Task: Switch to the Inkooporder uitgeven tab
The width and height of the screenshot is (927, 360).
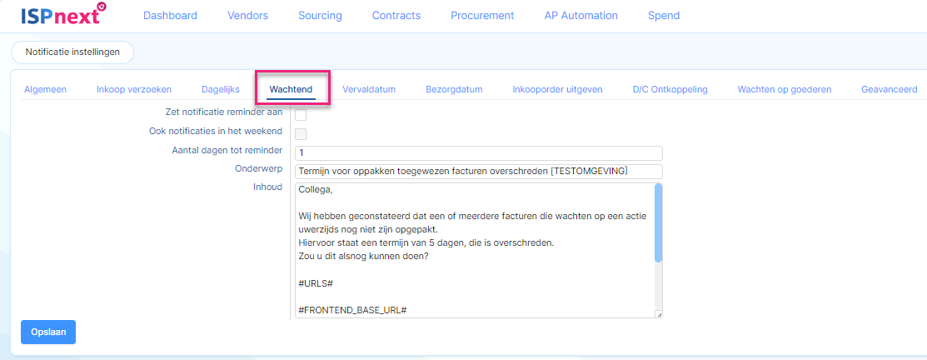Action: click(x=557, y=90)
